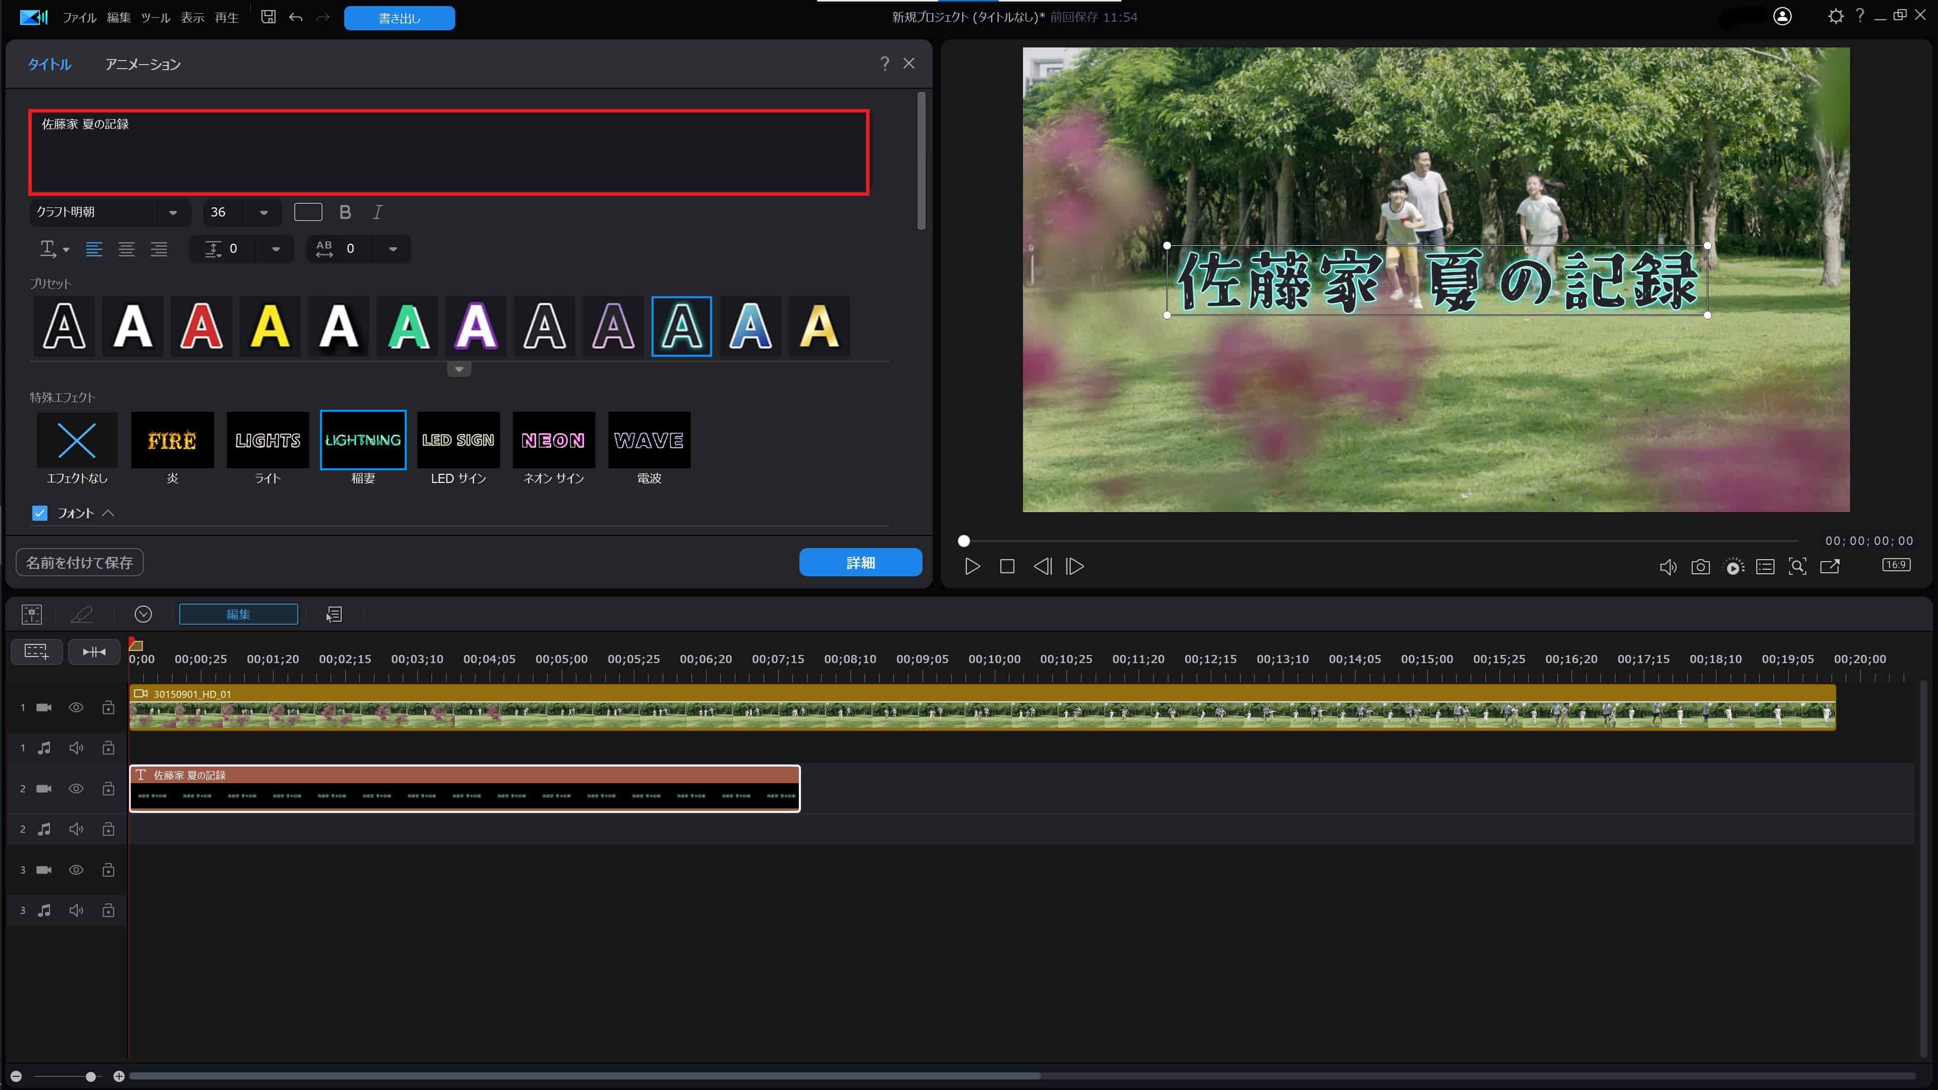Open the font color swatch

pos(308,212)
